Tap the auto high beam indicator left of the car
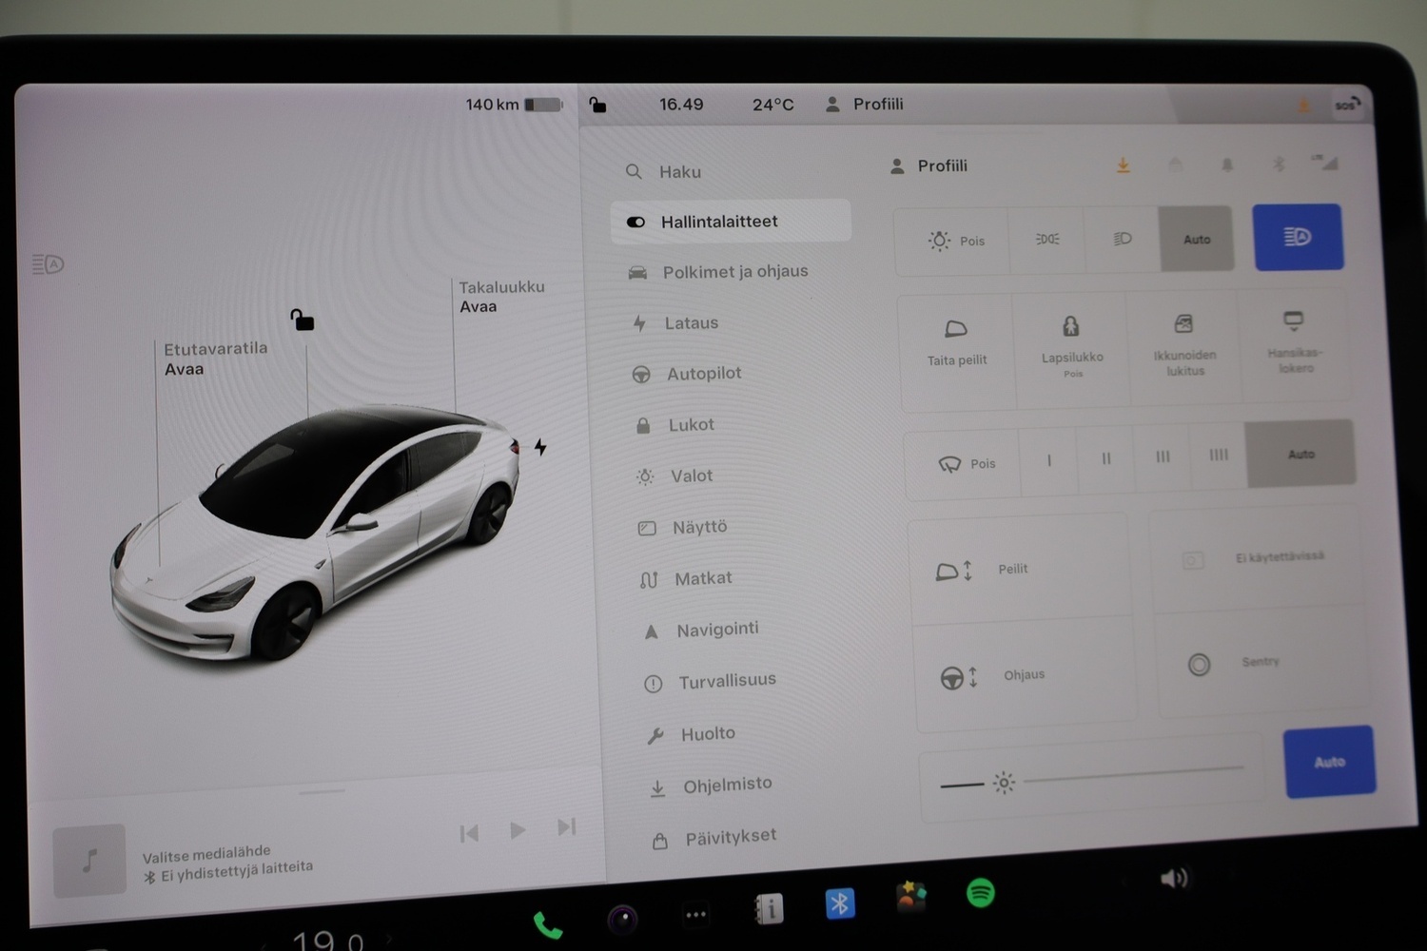This screenshot has height=951, width=1427. coord(48,263)
